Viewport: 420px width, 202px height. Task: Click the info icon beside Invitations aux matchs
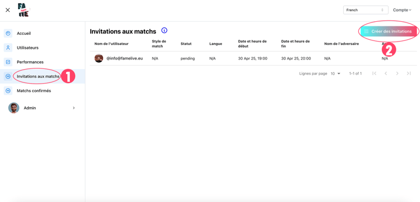(x=164, y=30)
